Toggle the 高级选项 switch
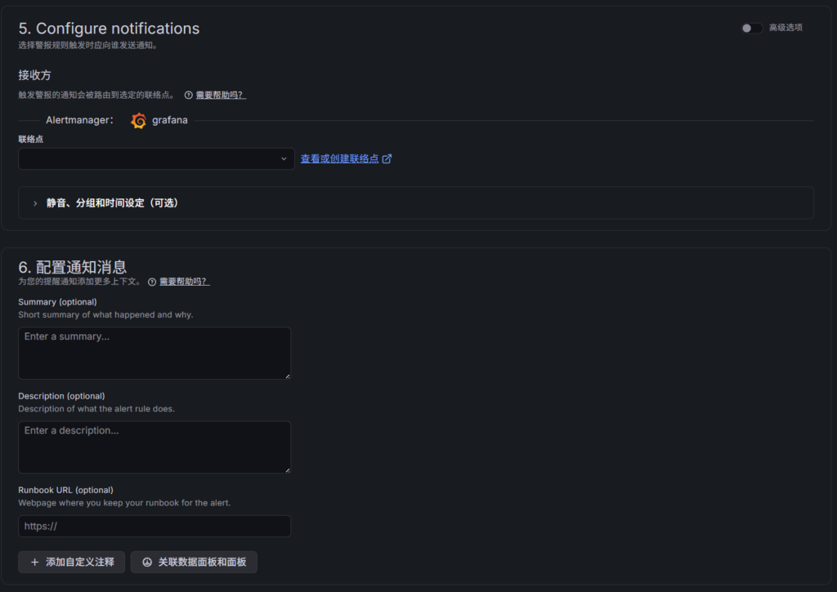 (x=751, y=28)
